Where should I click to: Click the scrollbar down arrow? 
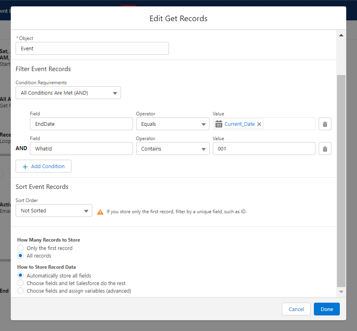341,292
